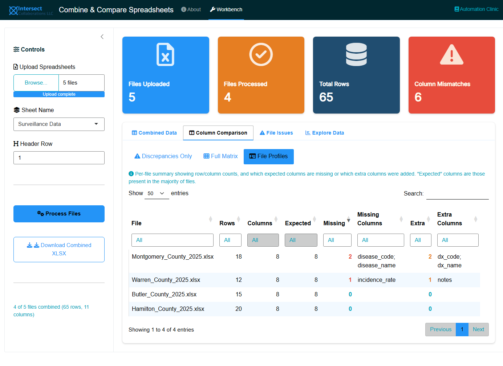Open the Show entries dropdown set to 50
Viewport: 503px width, 366px height.
(157, 193)
